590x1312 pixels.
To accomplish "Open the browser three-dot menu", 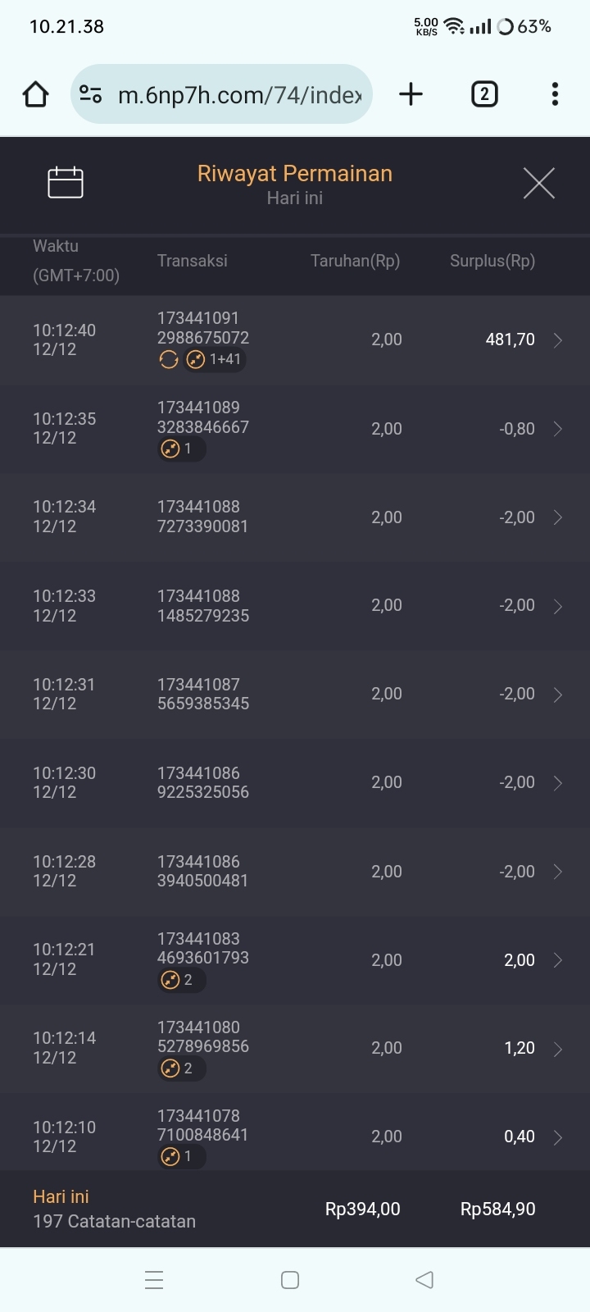I will pyautogui.click(x=555, y=95).
